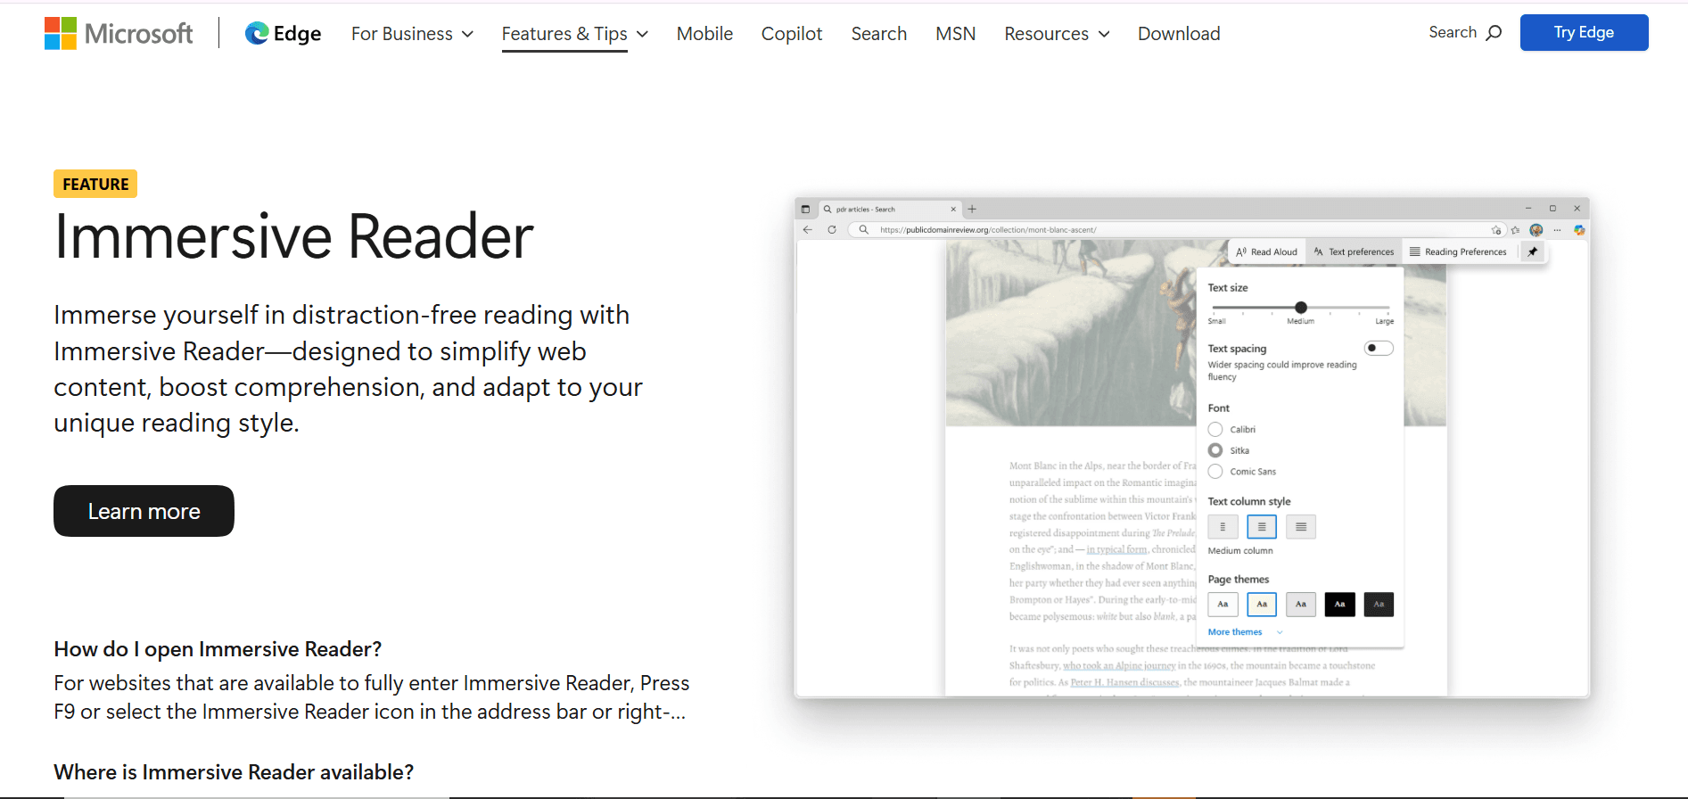Open the MSN nav item

[956, 34]
